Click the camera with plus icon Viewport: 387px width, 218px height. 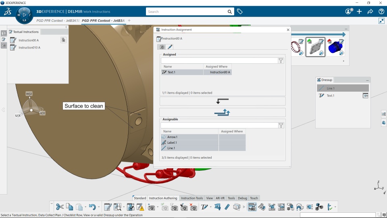click(151, 207)
